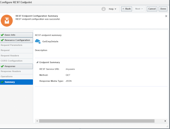Screen dimensions: 170x129
Task: Cancel the REST endpoint wizard
Action: pyautogui.click(x=152, y=9)
